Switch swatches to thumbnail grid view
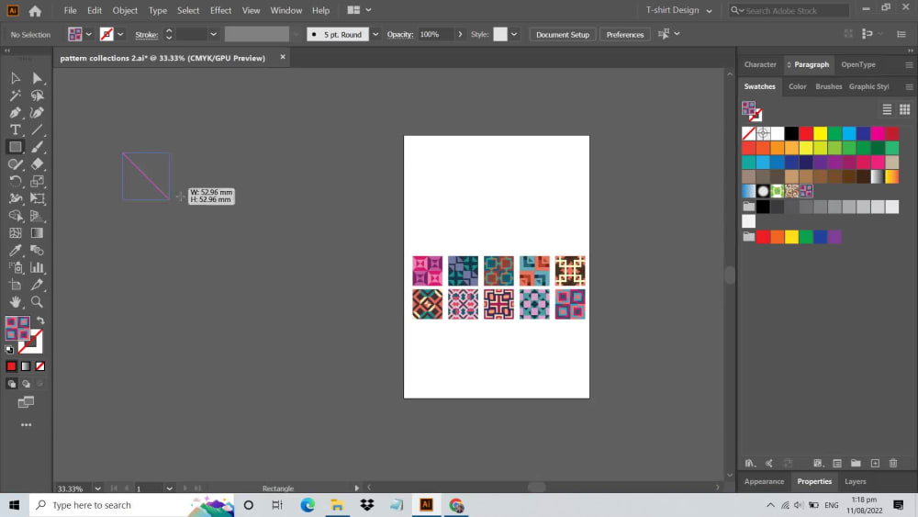Image resolution: width=918 pixels, height=517 pixels. pyautogui.click(x=904, y=109)
